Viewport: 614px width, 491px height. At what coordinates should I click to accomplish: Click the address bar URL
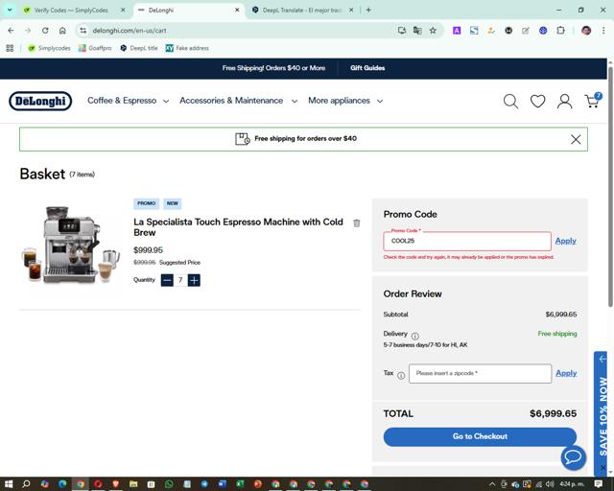[x=130, y=30]
